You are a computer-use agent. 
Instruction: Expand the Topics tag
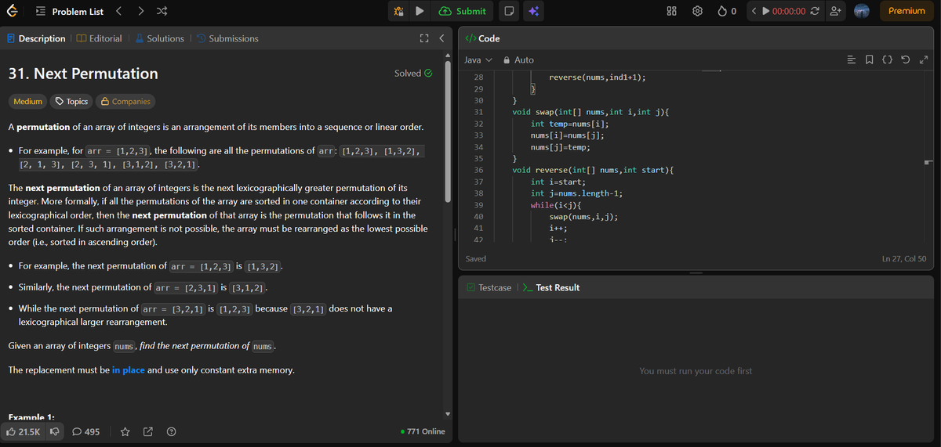[71, 102]
